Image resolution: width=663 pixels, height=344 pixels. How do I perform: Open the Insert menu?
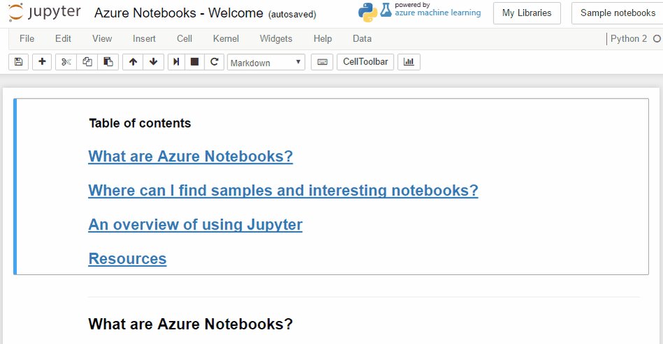(144, 39)
